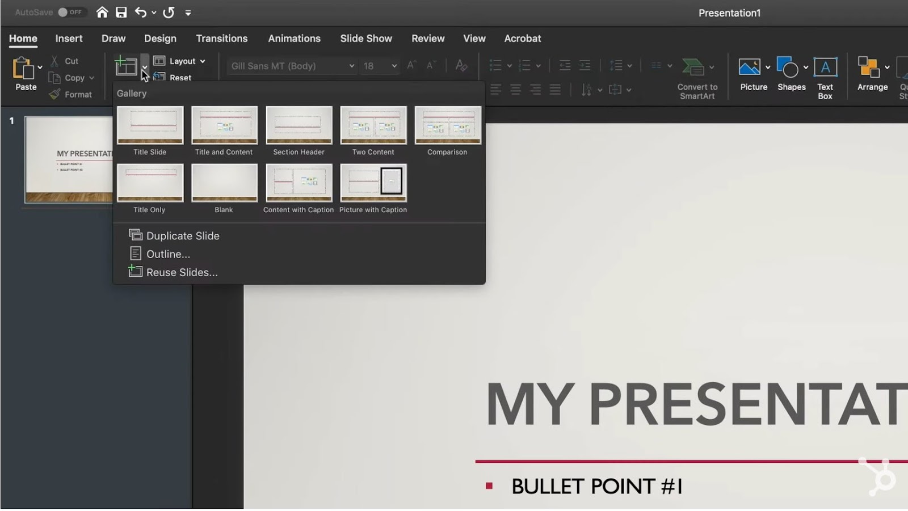Click the Save icon in title bar
The image size is (908, 511).
coord(121,12)
